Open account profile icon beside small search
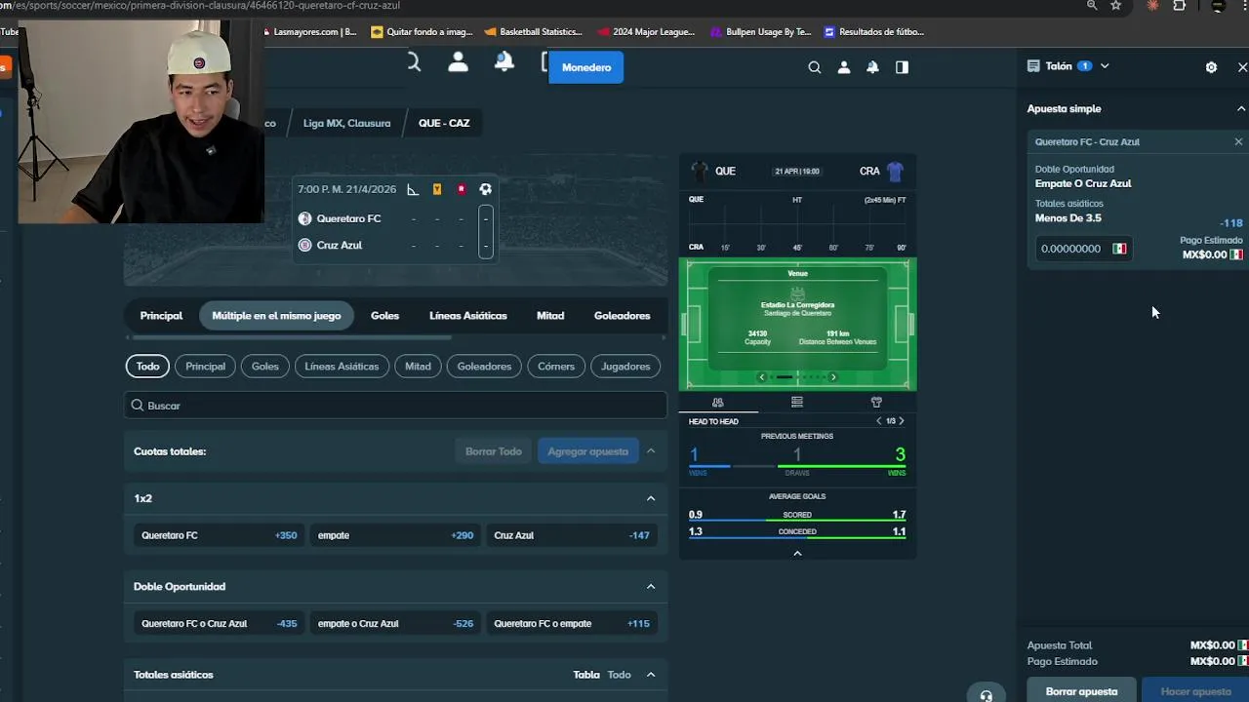The image size is (1249, 702). click(x=844, y=67)
